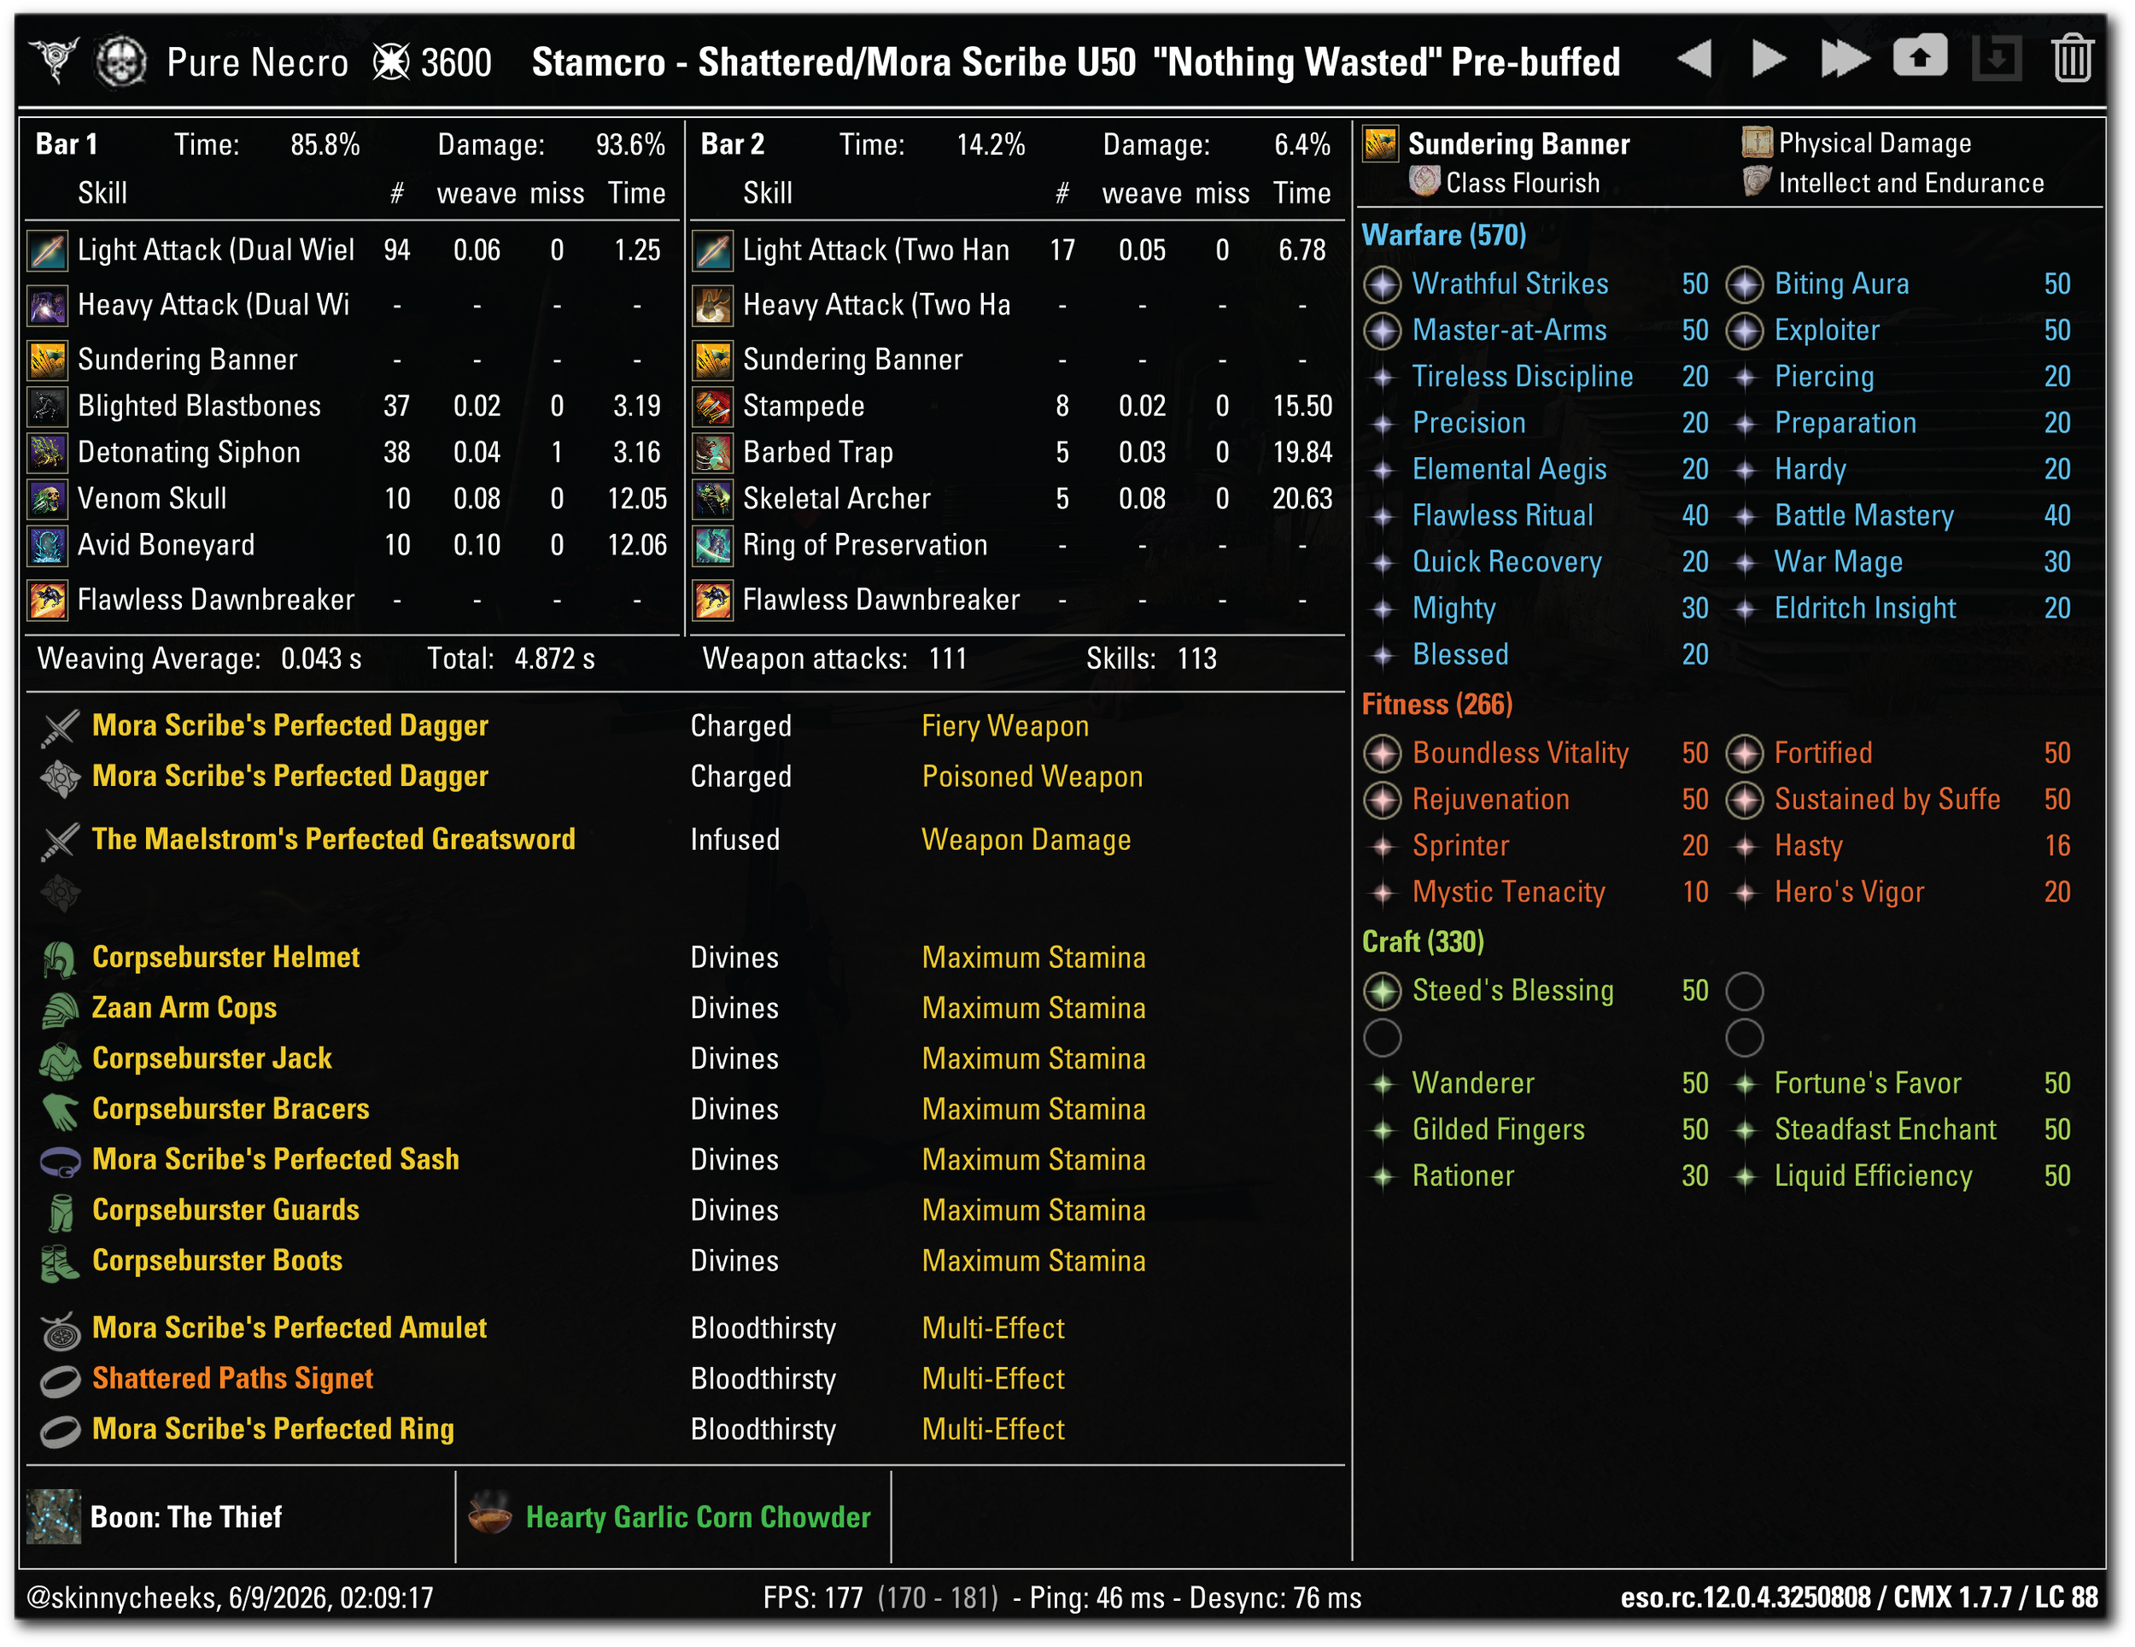Click the next fight arrow button
The image size is (2135, 1647).
[x=1769, y=60]
